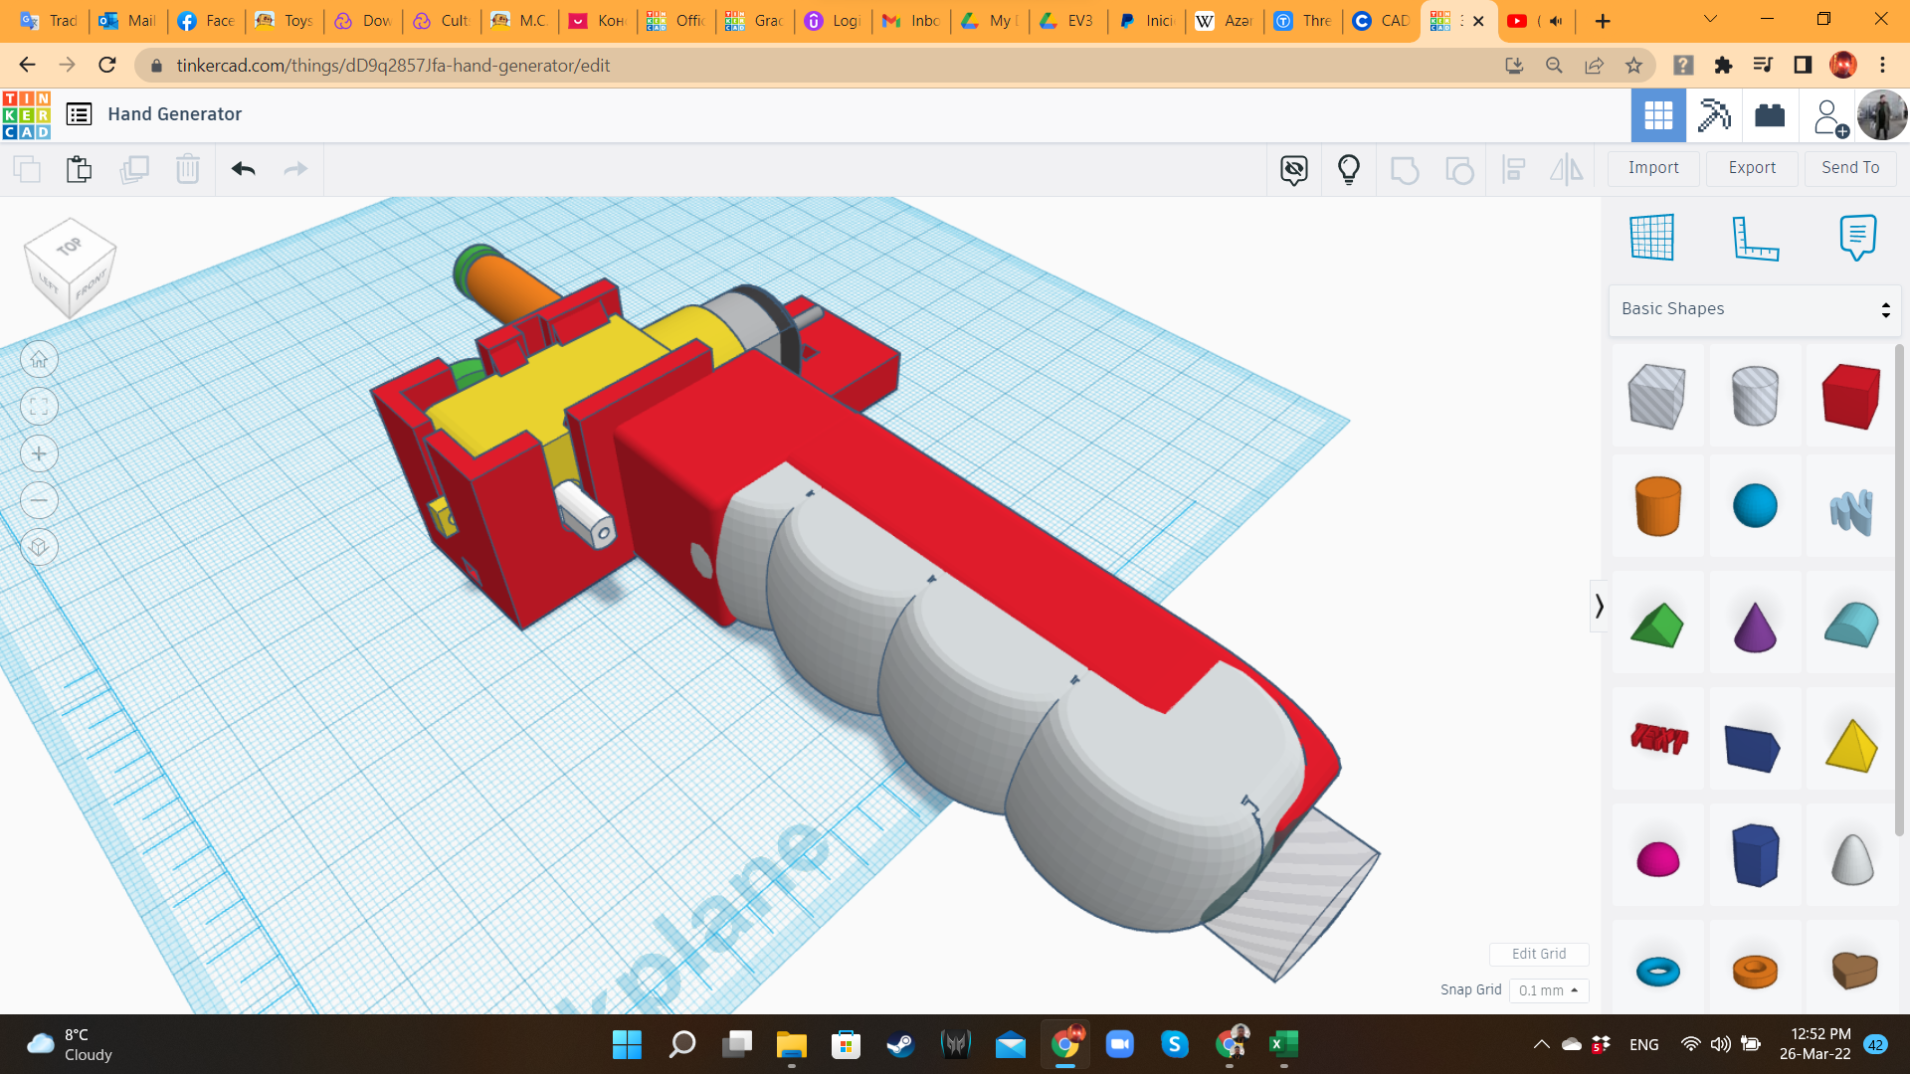
Task: Toggle the notes light bulb icon
Action: (x=1349, y=170)
